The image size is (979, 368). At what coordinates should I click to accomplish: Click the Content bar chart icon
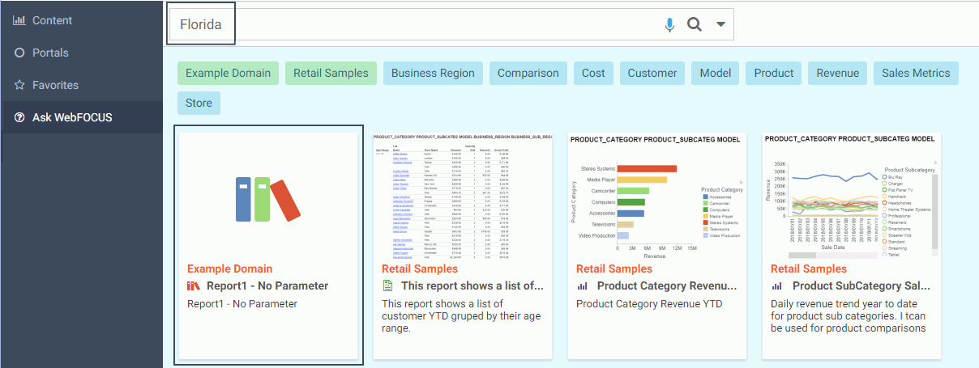click(19, 20)
